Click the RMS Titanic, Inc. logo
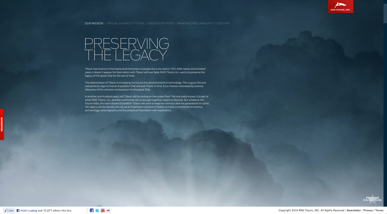This screenshot has width=387, height=214. [x=340, y=6]
